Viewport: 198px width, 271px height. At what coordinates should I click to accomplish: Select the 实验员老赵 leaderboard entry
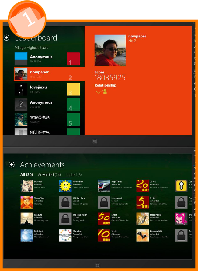47,119
